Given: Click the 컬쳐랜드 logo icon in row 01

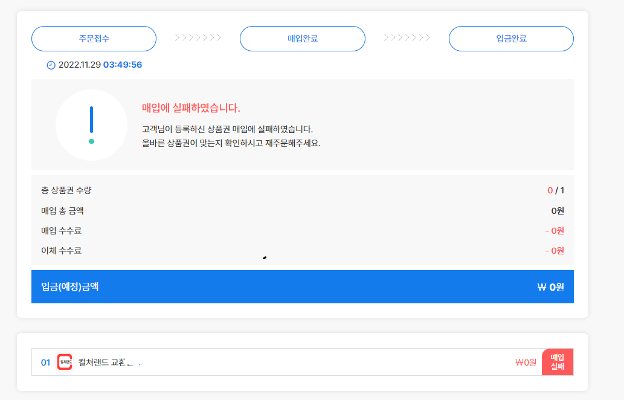Looking at the screenshot, I should coord(65,362).
